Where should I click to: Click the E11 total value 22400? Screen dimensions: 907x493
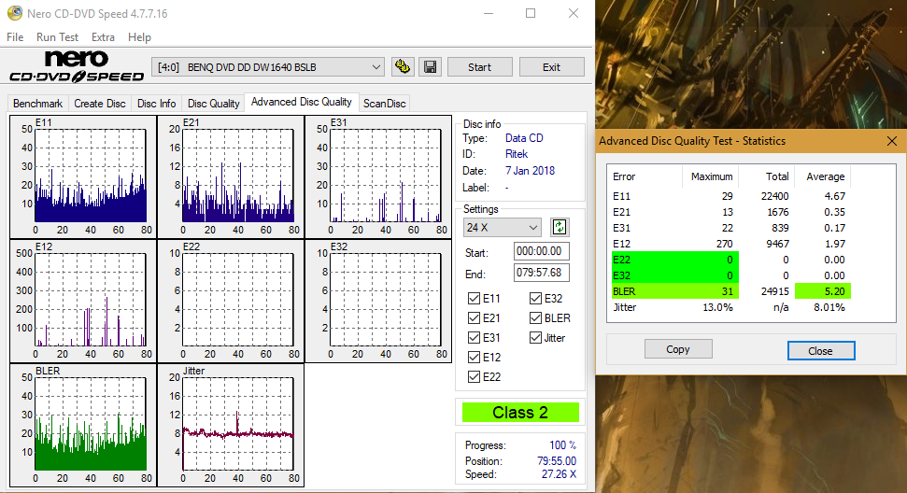pos(774,196)
